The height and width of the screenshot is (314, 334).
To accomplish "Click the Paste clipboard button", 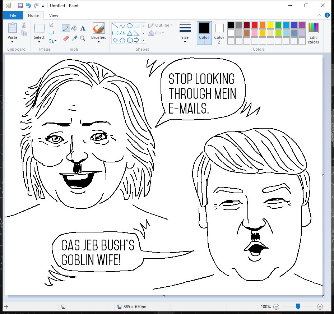I will click(12, 28).
